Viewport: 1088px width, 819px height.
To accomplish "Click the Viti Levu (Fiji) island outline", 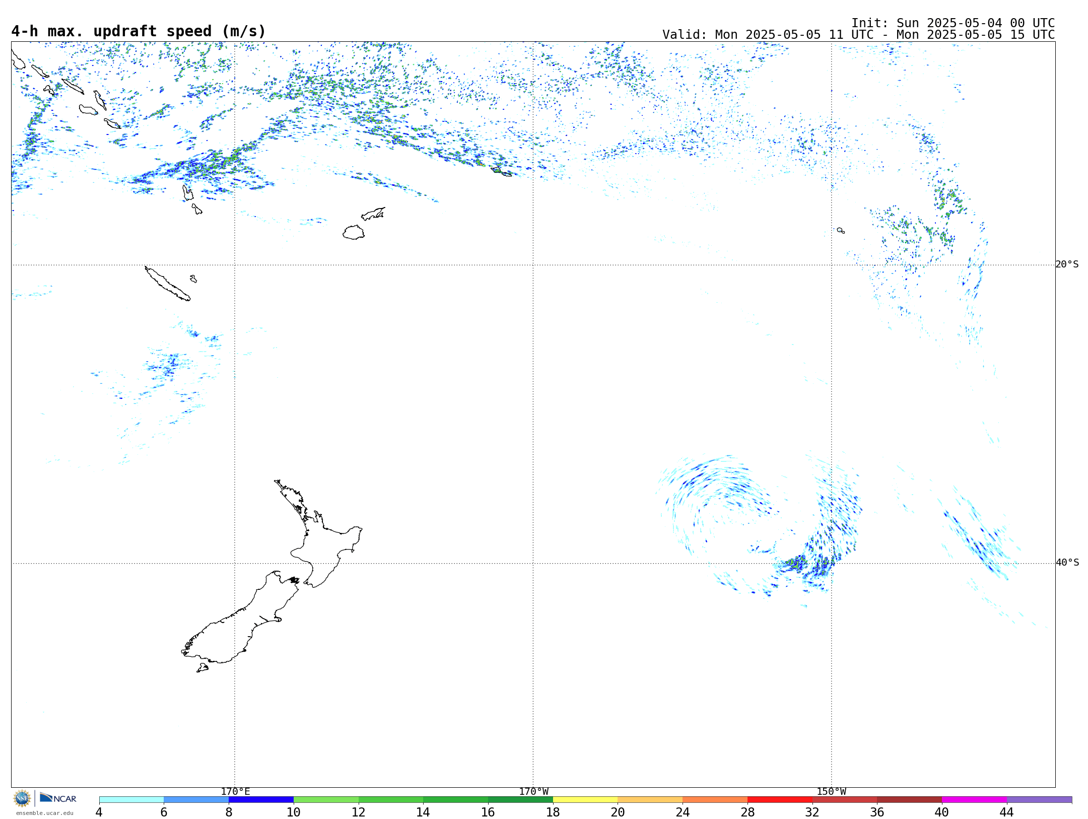I will [x=354, y=232].
